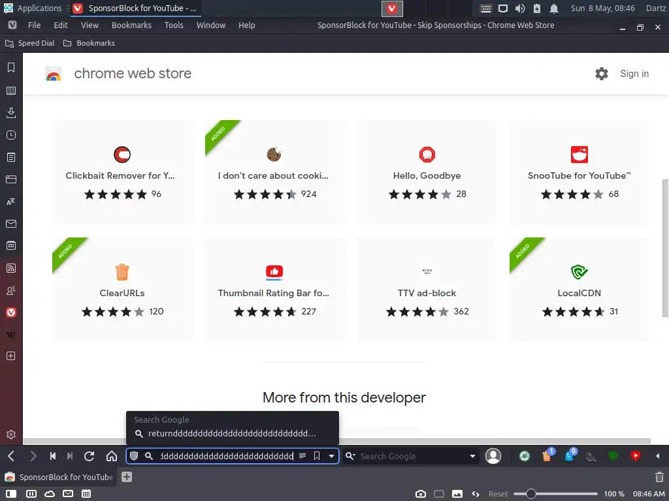Open a new tab with plus button
The width and height of the screenshot is (669, 501).
pyautogui.click(x=127, y=477)
